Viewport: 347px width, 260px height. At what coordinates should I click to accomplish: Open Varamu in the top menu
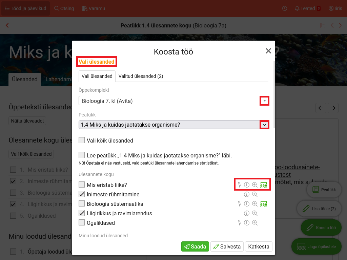[x=94, y=8]
